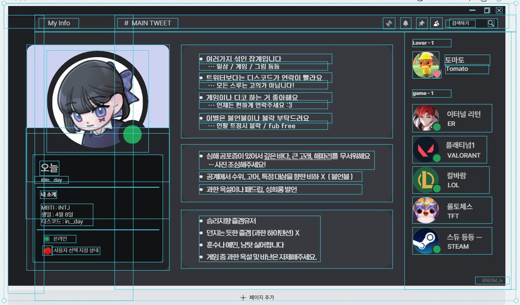The height and width of the screenshot is (305, 520).
Task: Select the My Info tab
Action: point(59,23)
